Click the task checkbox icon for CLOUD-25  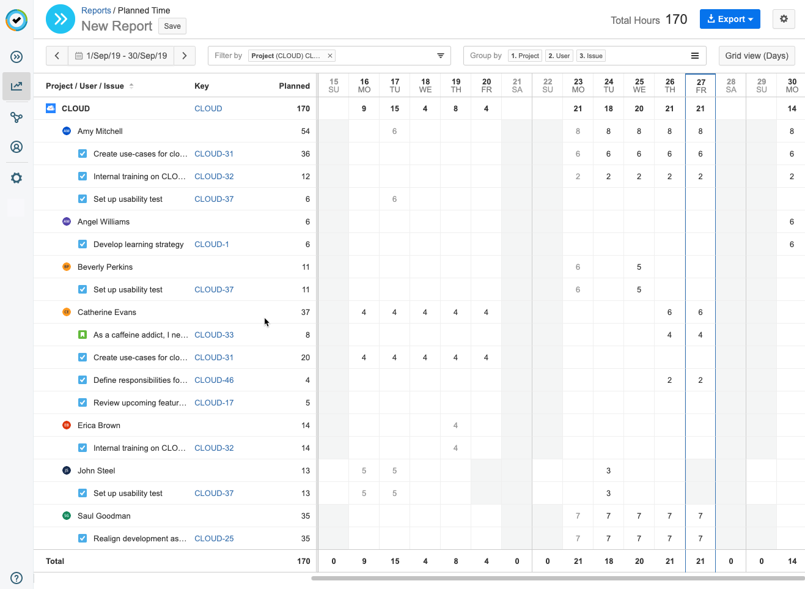coord(83,538)
